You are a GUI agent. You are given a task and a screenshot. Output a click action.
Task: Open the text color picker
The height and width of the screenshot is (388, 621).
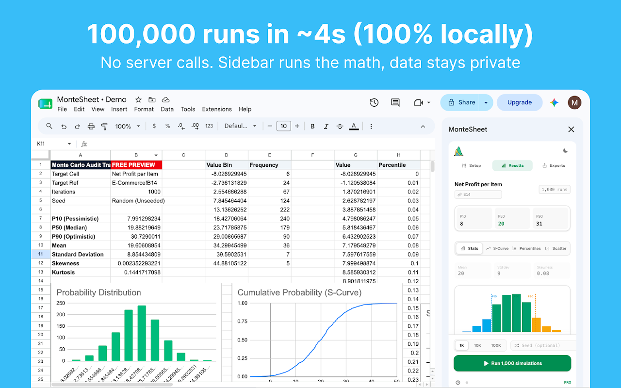[x=354, y=126]
